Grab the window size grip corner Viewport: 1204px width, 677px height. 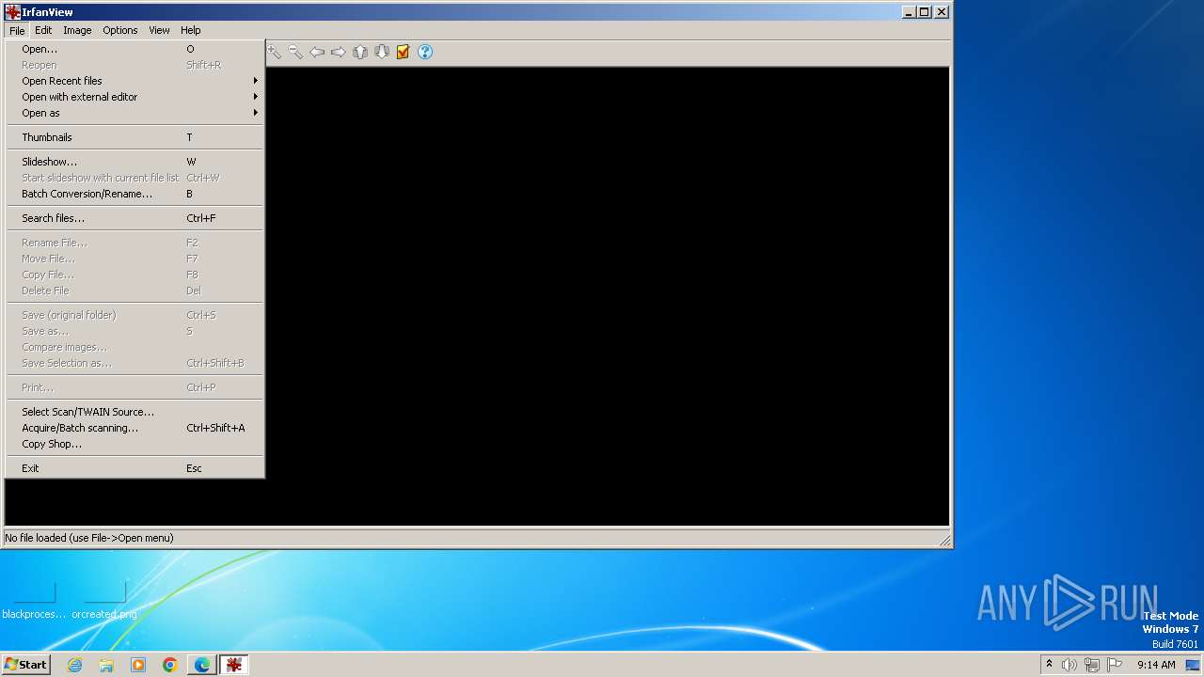tap(945, 540)
